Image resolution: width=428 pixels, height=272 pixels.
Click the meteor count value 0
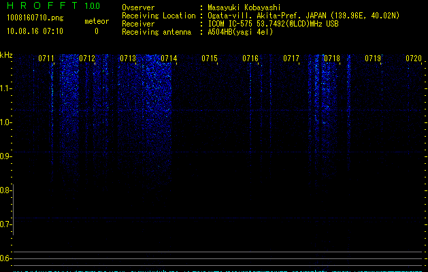tap(97, 31)
